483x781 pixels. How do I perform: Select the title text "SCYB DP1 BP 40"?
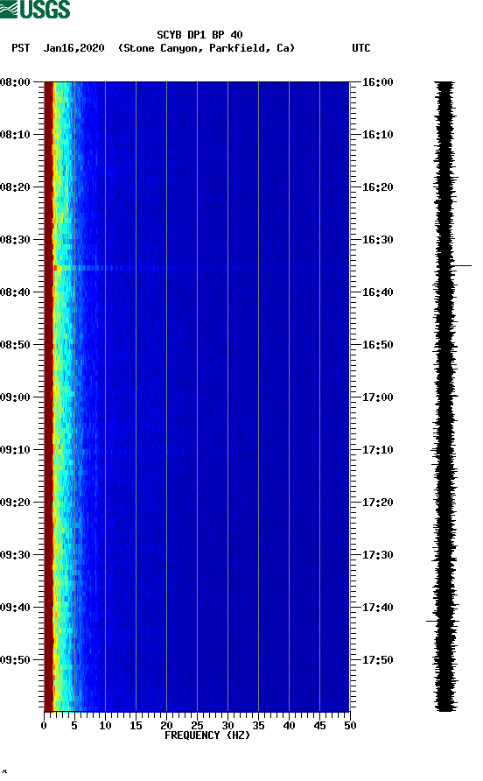(x=199, y=35)
